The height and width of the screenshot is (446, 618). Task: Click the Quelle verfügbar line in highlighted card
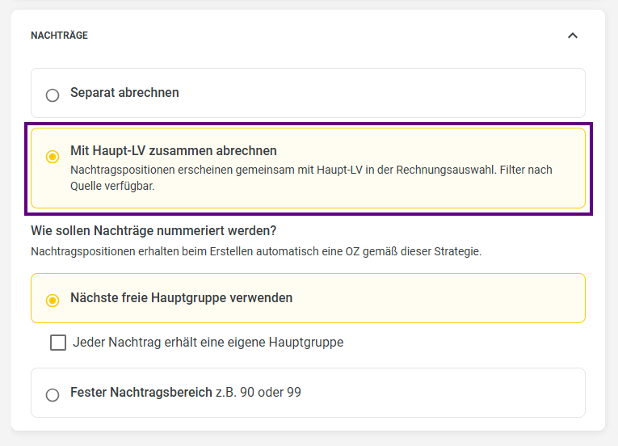[112, 186]
